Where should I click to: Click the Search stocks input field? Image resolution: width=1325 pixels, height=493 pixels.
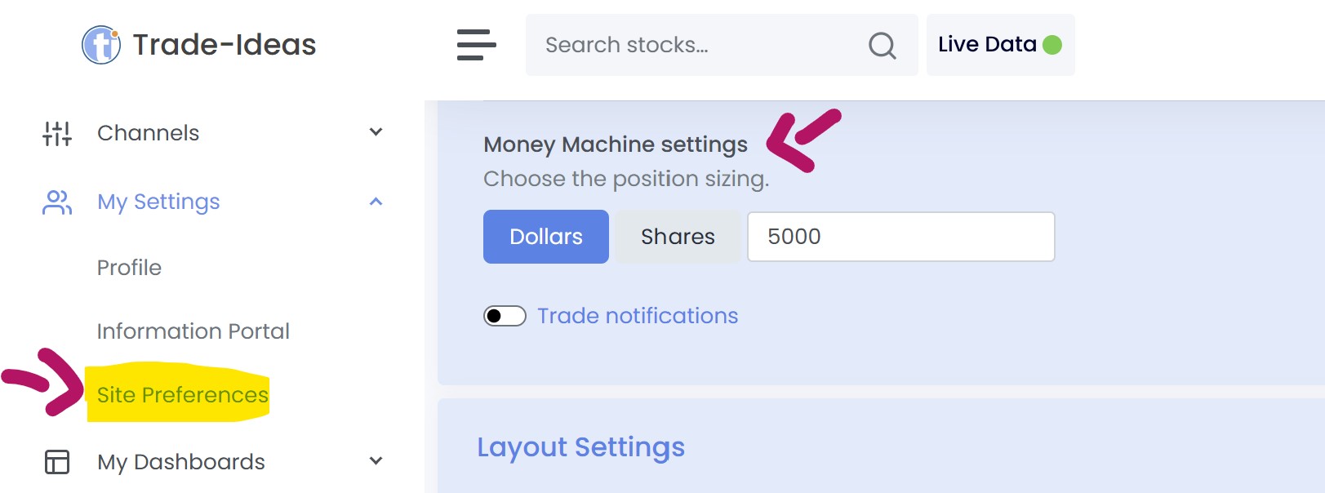(x=694, y=45)
